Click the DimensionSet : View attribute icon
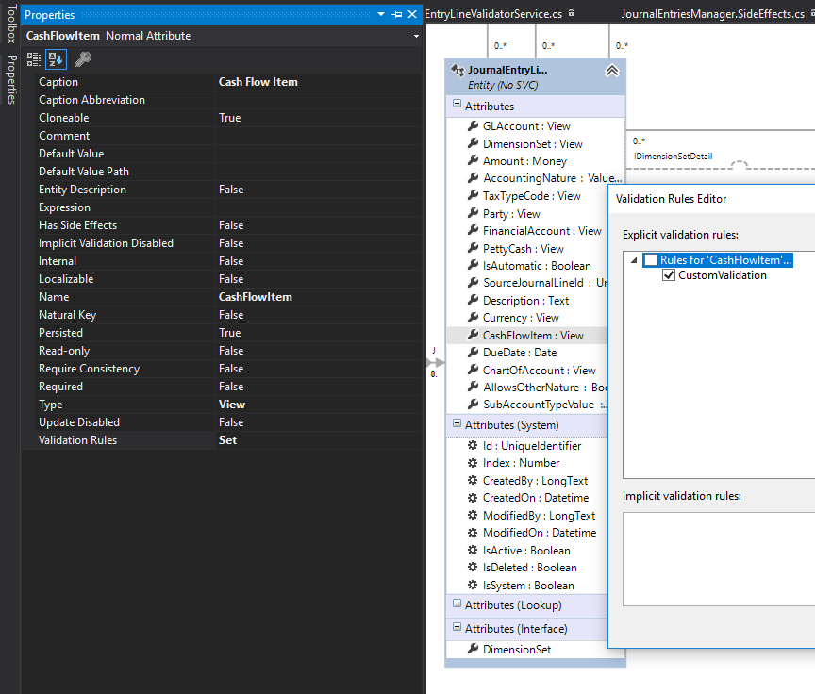The image size is (815, 694). (473, 143)
